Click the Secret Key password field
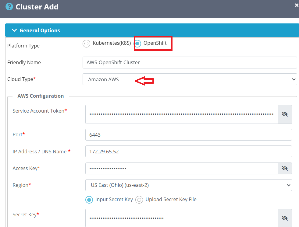The height and width of the screenshot is (227, 299). [x=182, y=218]
